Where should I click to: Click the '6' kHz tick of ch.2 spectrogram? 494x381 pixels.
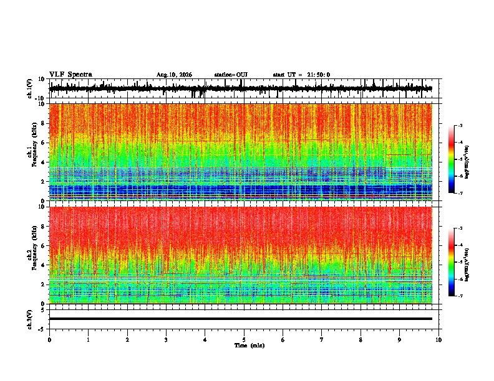[x=43, y=246]
